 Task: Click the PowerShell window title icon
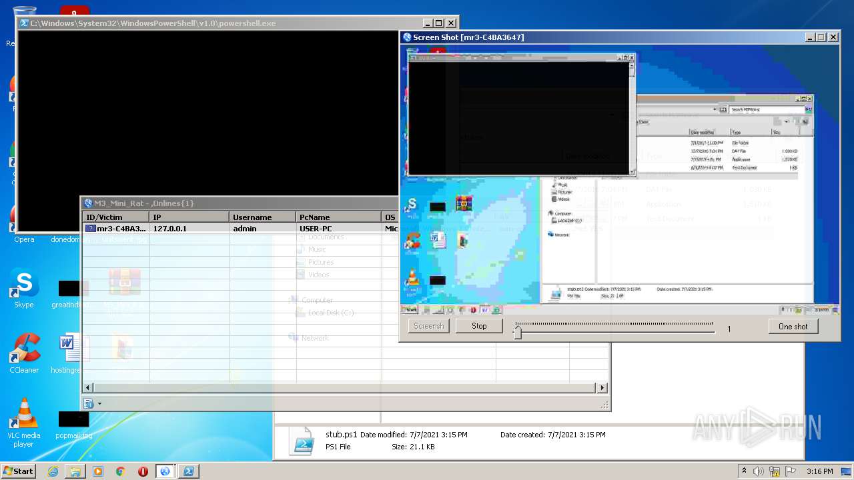(24, 23)
